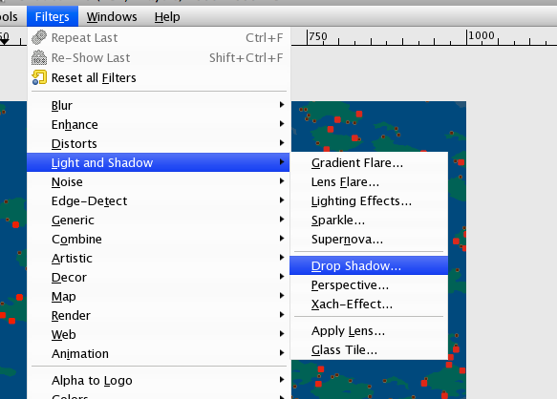
Task: Choose the Xach-Effect filter
Action: 369,304
